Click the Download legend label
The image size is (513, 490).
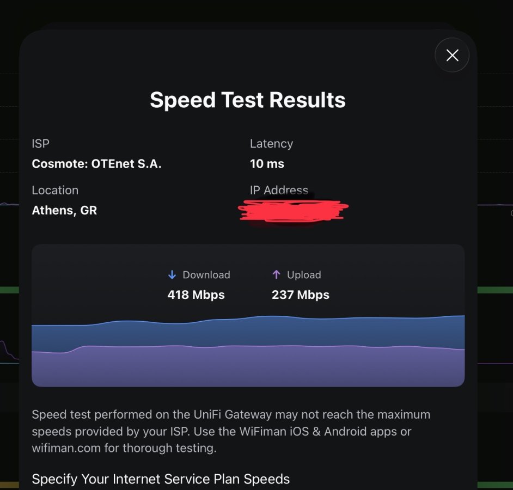point(206,275)
